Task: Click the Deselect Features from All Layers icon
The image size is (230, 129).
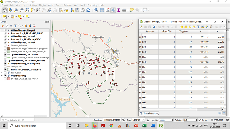Action: 20,17
